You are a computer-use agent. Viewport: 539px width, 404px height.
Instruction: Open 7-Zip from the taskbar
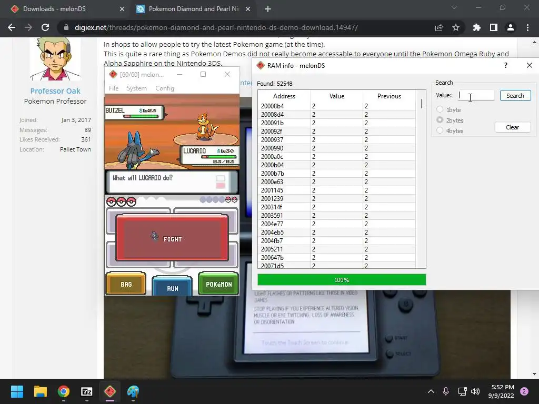pyautogui.click(x=87, y=391)
